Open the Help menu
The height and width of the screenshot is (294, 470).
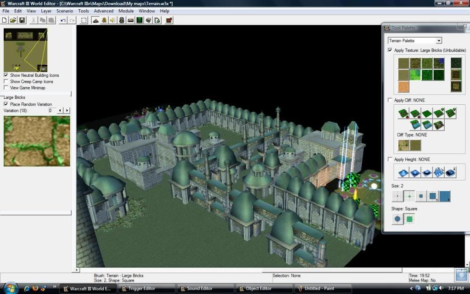165,11
